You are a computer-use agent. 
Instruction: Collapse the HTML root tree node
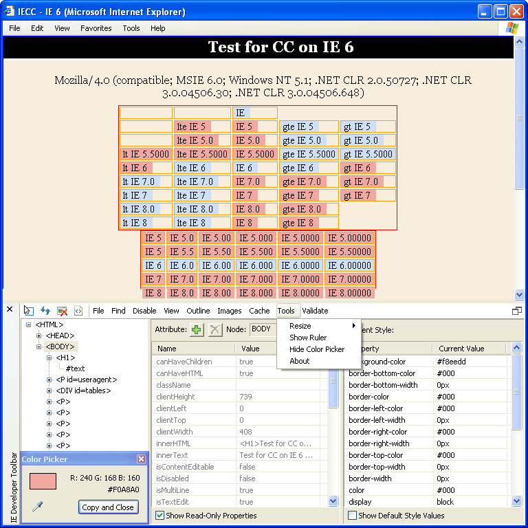[x=28, y=324]
